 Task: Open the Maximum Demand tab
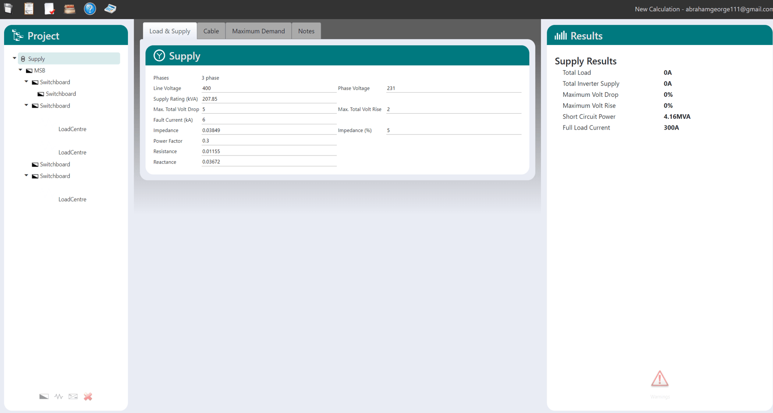coord(258,31)
